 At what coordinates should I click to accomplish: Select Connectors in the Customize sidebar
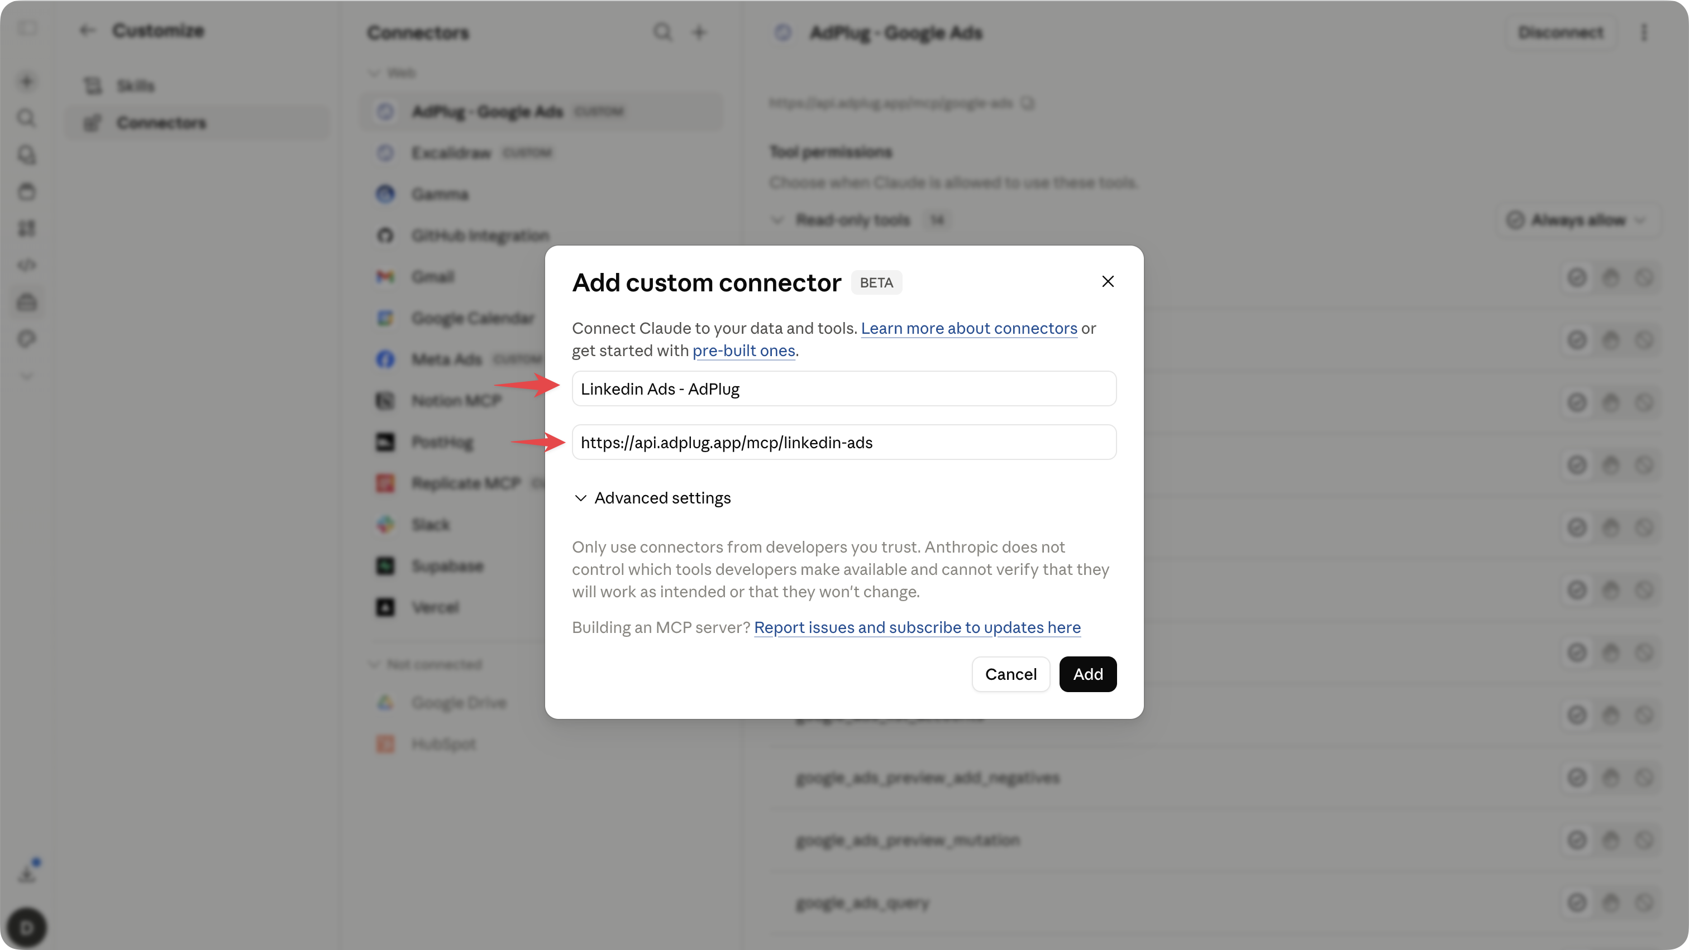pos(197,122)
